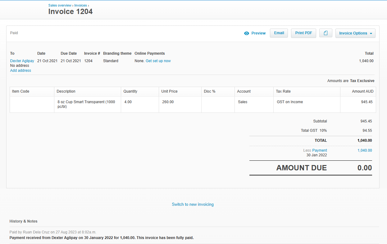The width and height of the screenshot is (387, 244).
Task: Go to Sales overview breadcrumb
Action: 60,5
